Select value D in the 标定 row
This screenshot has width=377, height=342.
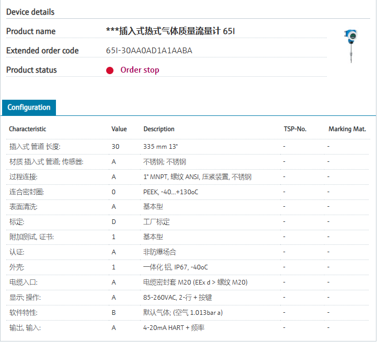pyautogui.click(x=114, y=222)
